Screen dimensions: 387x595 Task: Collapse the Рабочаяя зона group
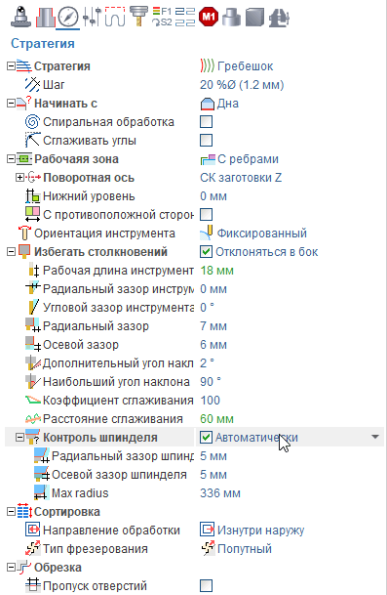[x=11, y=159]
